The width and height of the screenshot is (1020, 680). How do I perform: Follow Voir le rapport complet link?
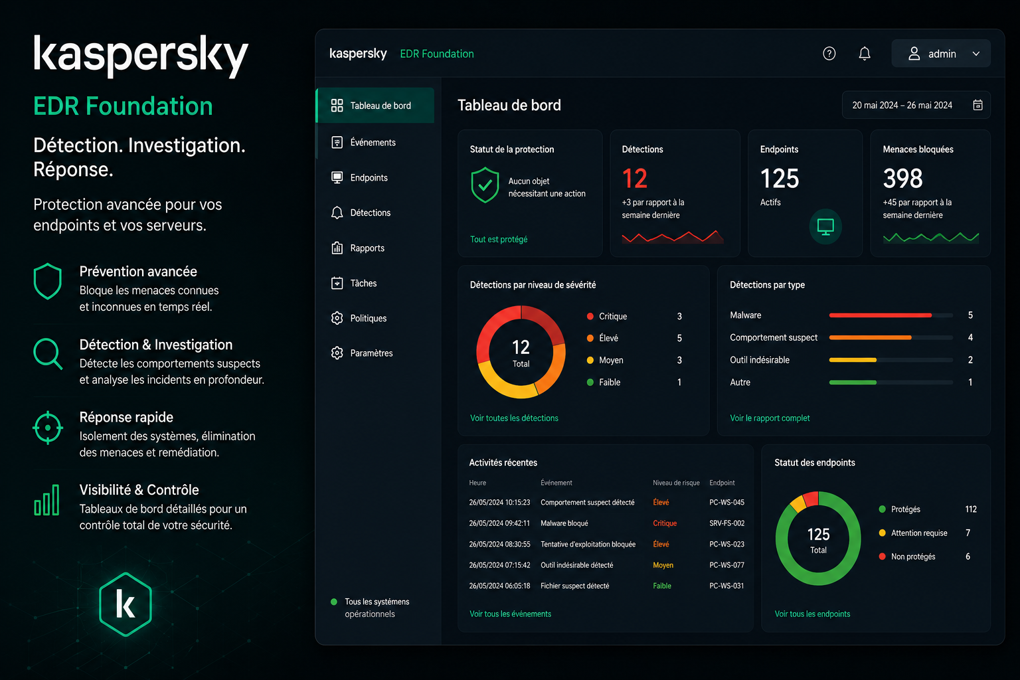tap(770, 418)
